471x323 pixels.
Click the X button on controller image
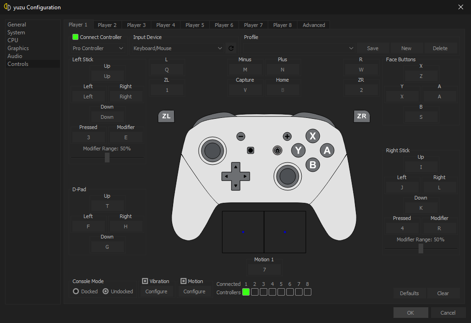click(x=313, y=136)
